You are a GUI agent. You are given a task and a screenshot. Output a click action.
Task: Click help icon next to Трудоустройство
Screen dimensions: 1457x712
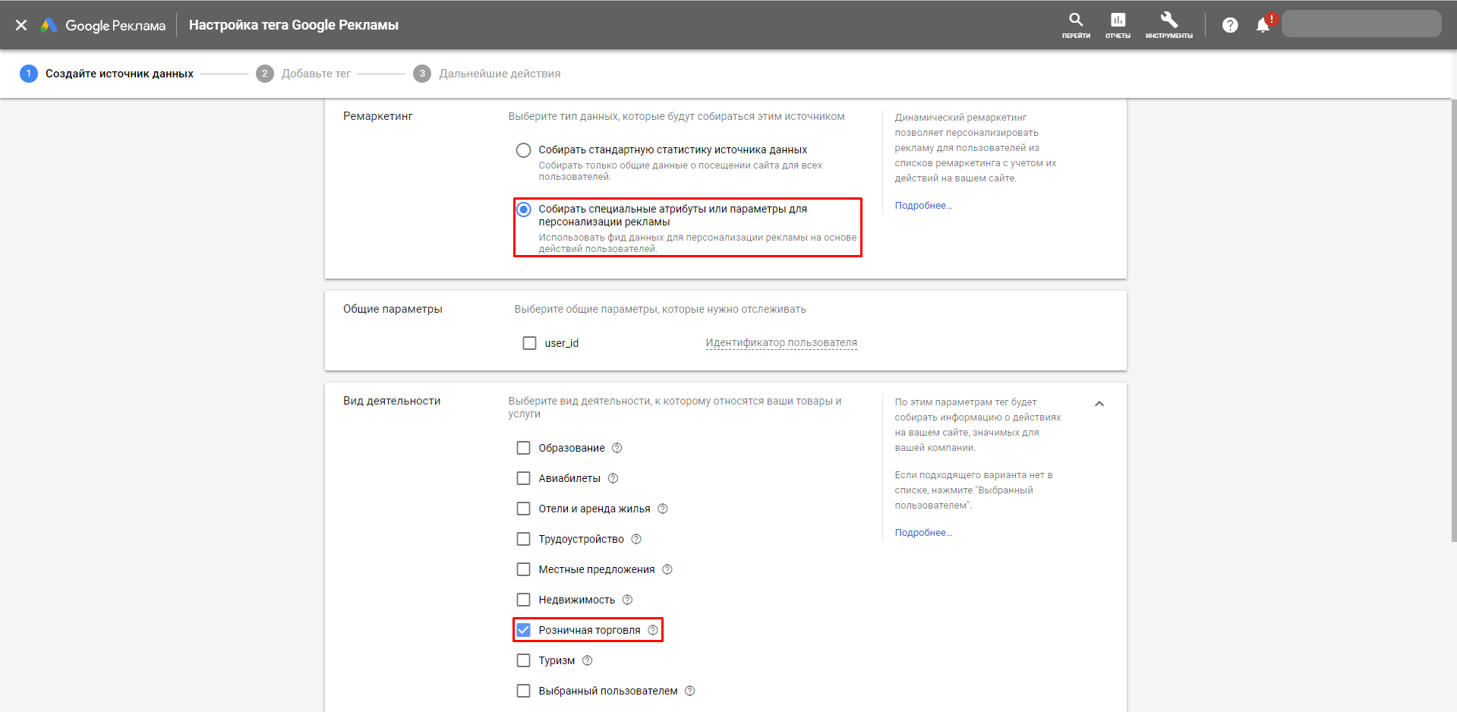pyautogui.click(x=636, y=539)
